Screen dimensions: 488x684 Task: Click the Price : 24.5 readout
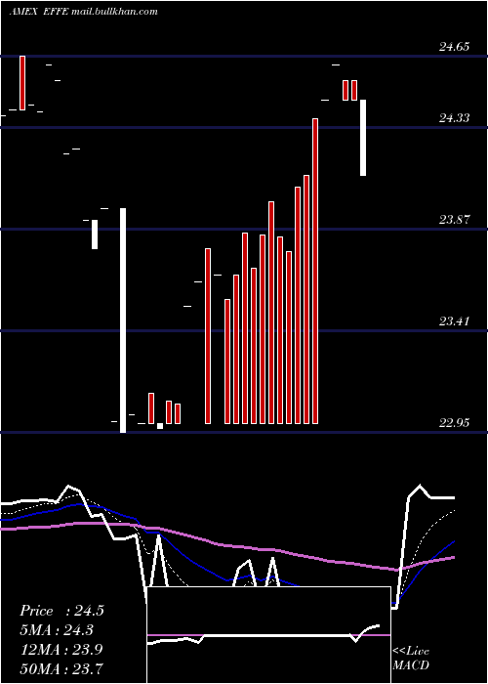coord(61,611)
